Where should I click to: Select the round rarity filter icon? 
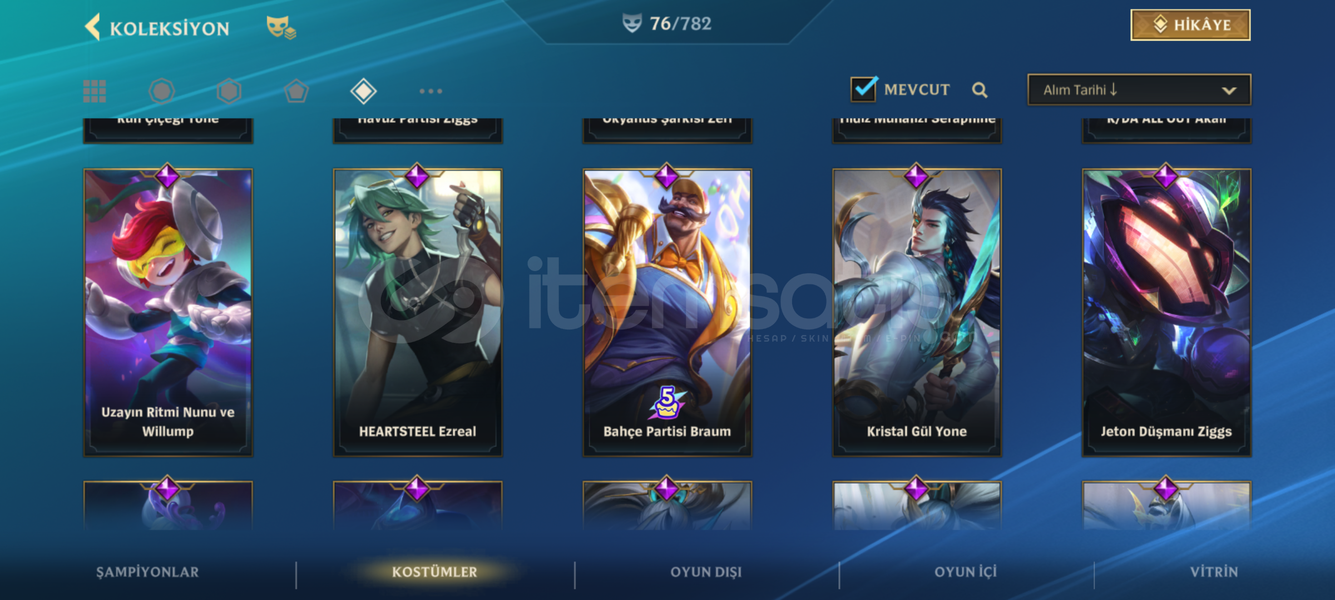[162, 91]
